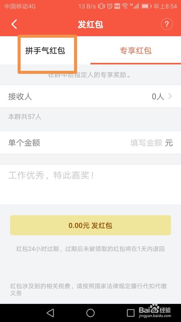Open the 0人 recipient selector
This screenshot has width=181, height=322.
point(158,96)
